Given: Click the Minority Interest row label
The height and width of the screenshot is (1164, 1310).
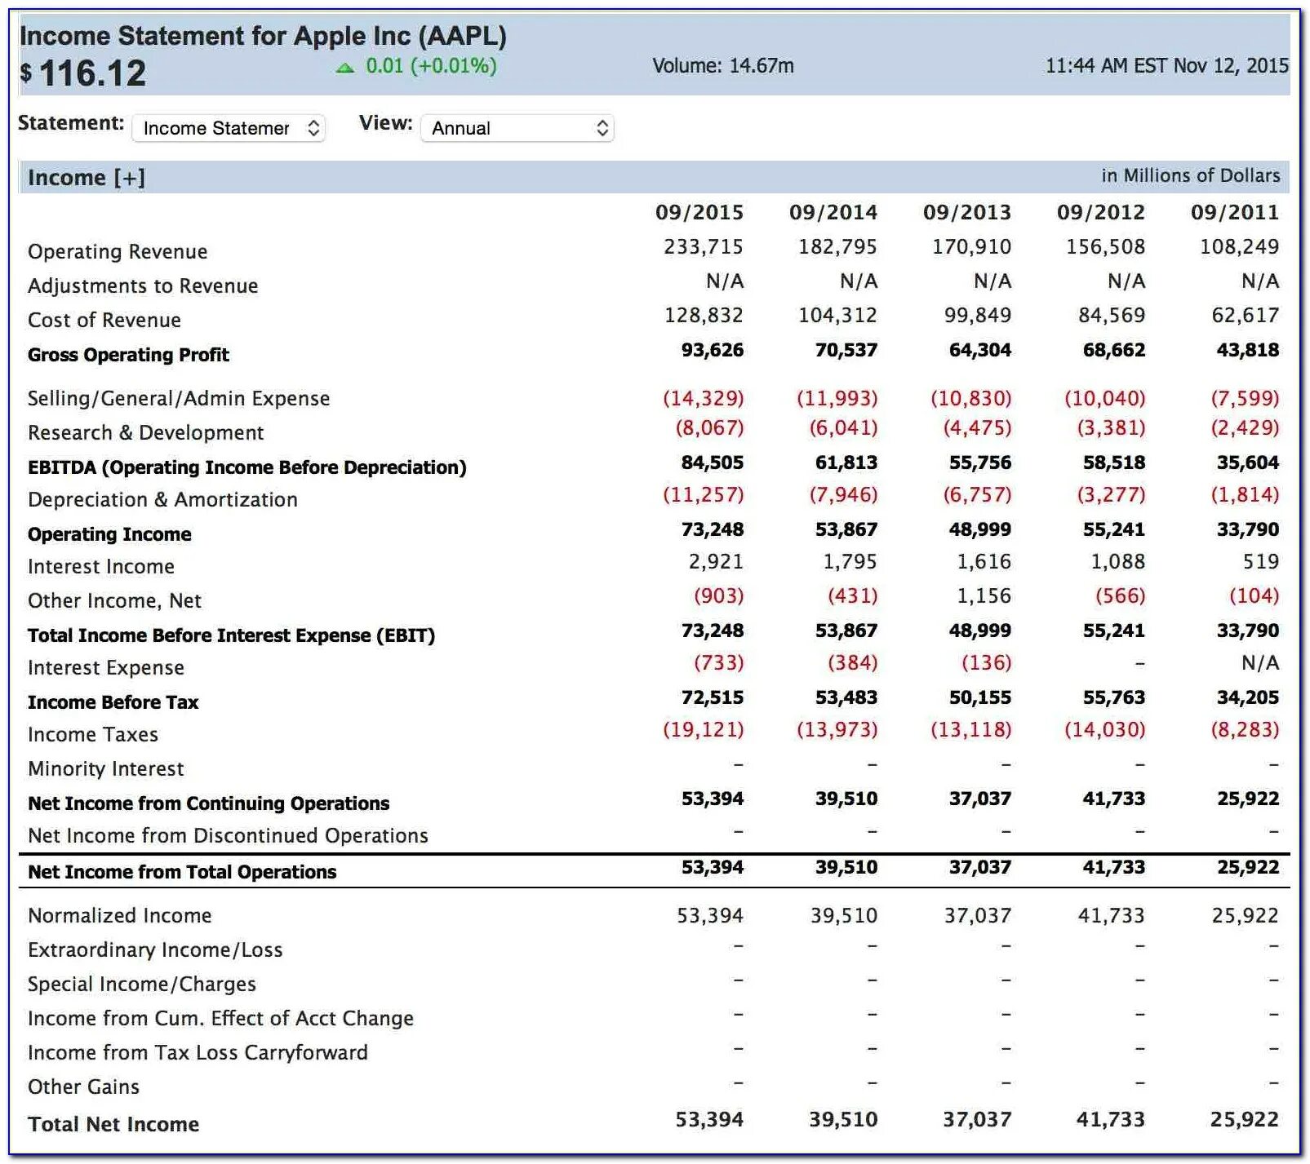Looking at the screenshot, I should 106,768.
